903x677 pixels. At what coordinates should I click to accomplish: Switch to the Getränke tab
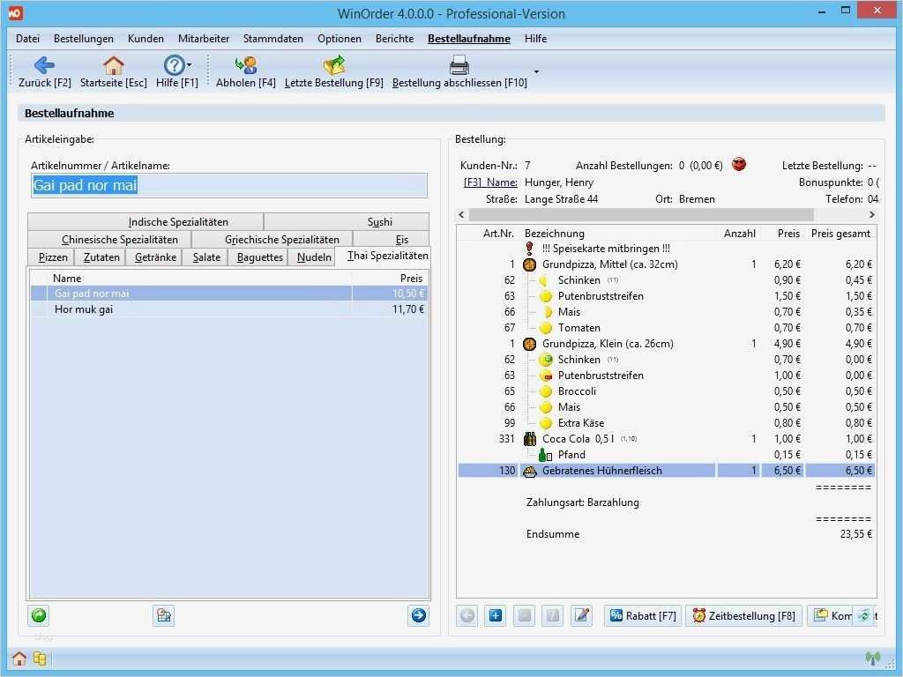pos(153,257)
